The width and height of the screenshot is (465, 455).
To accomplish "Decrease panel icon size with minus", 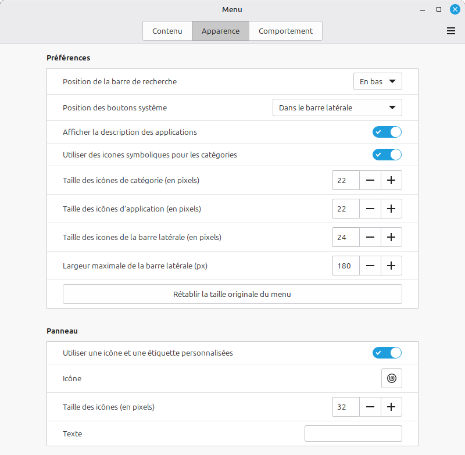I will tap(370, 407).
